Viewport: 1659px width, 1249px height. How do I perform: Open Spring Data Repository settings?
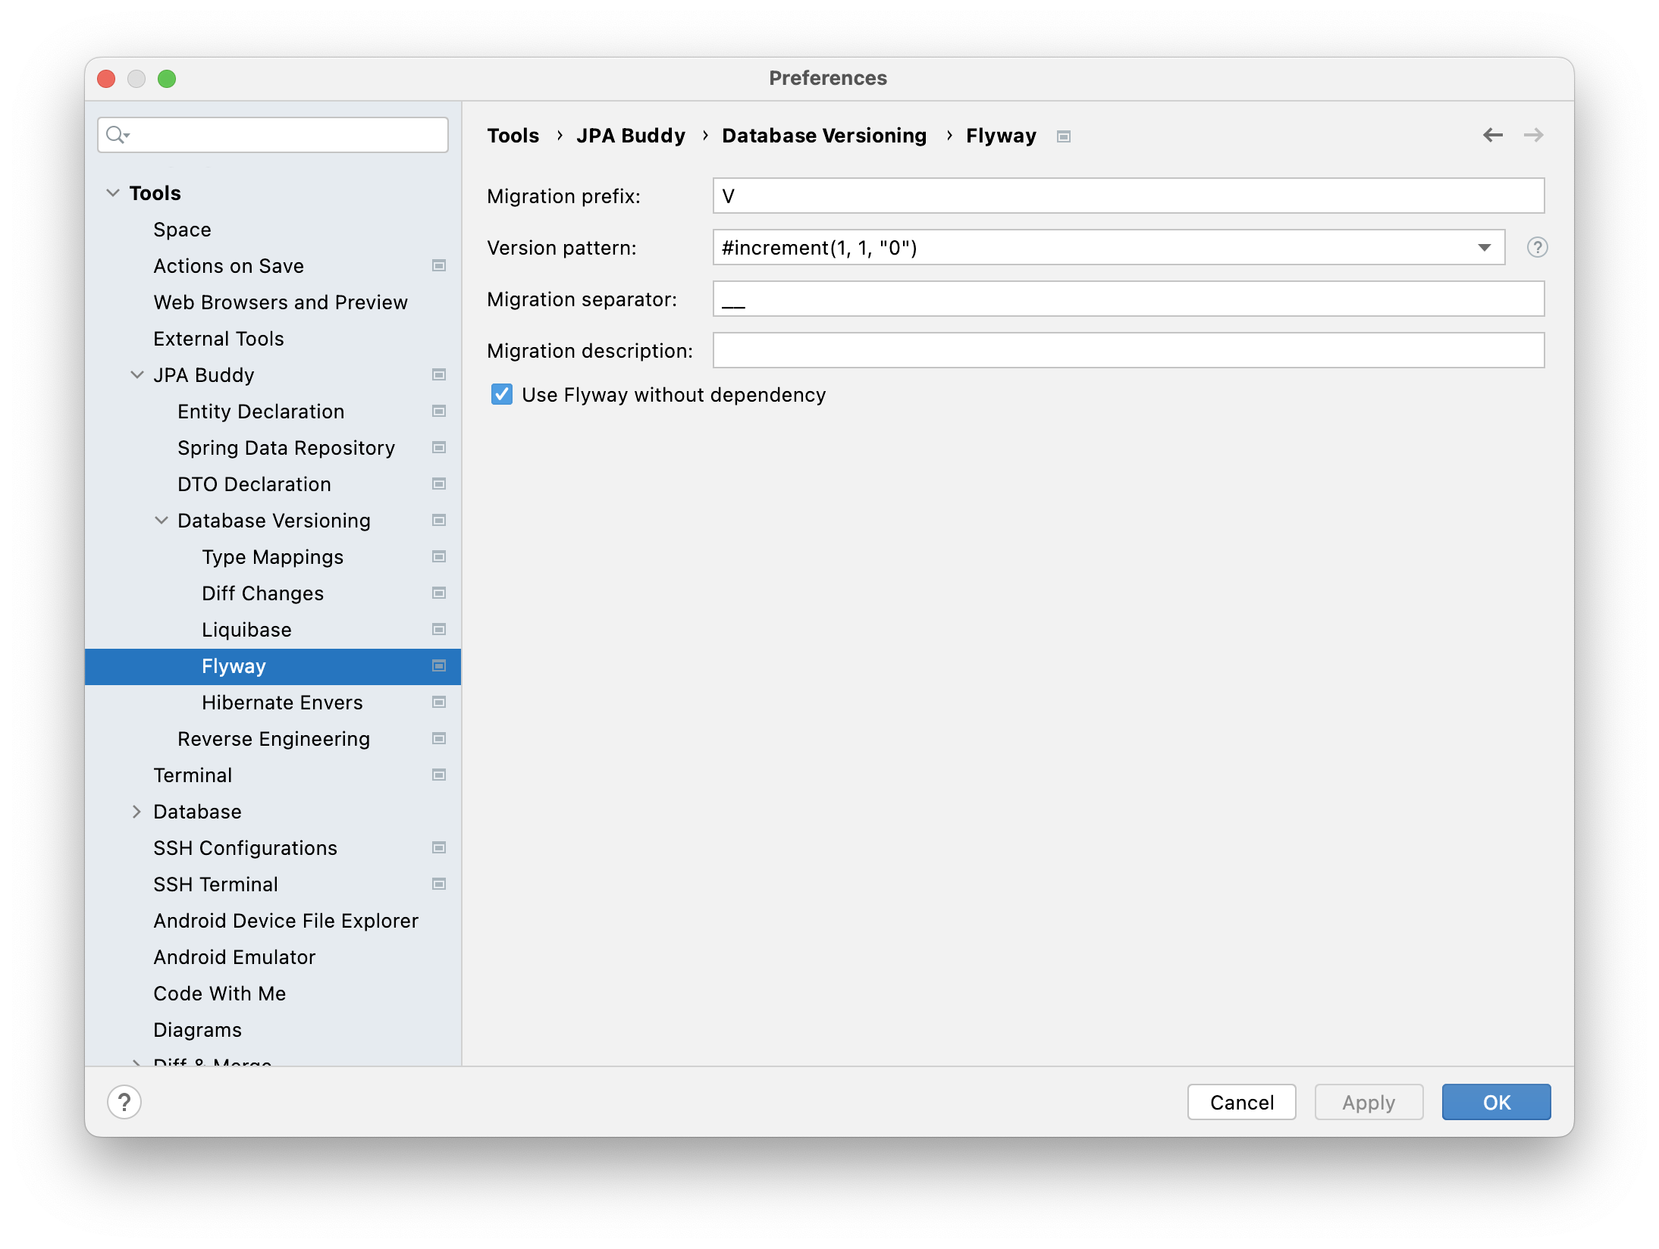273,447
